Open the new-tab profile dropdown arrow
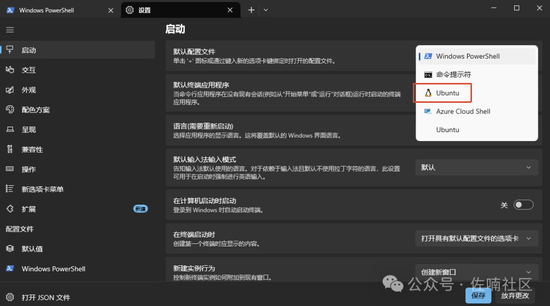 tap(266, 10)
